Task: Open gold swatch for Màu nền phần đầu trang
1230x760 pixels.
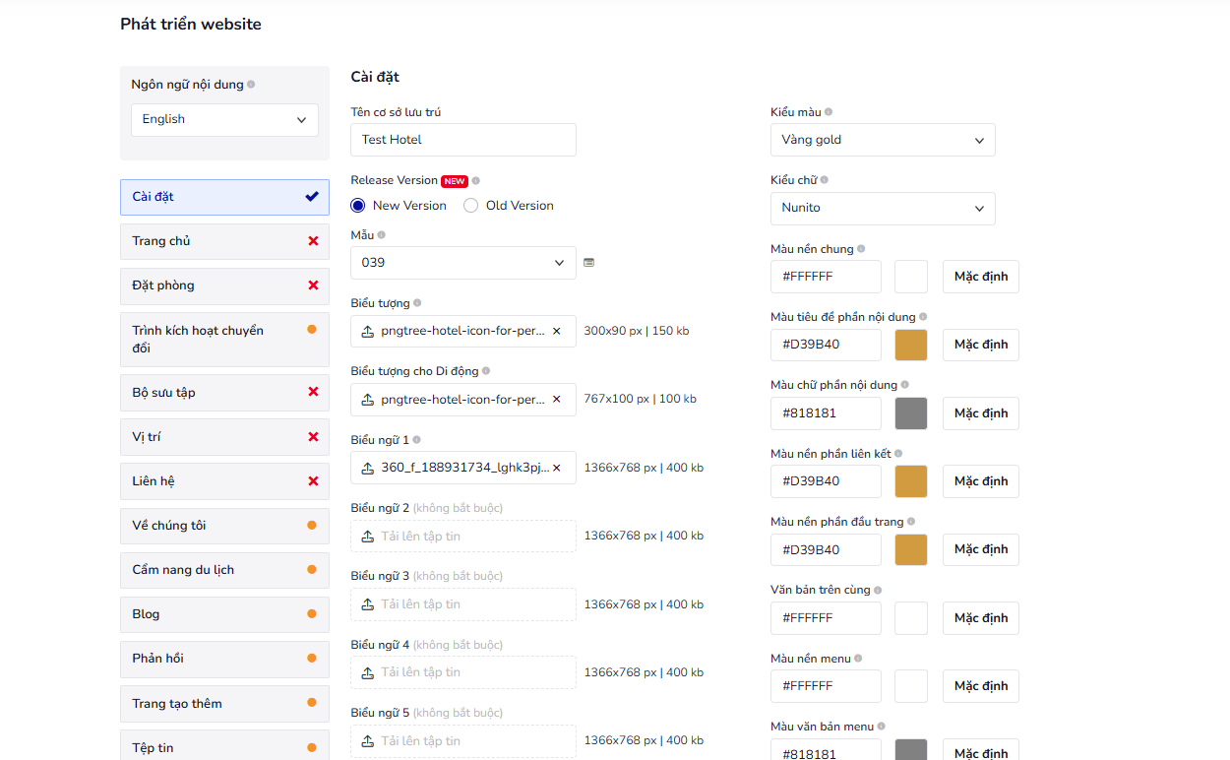Action: pyautogui.click(x=911, y=549)
